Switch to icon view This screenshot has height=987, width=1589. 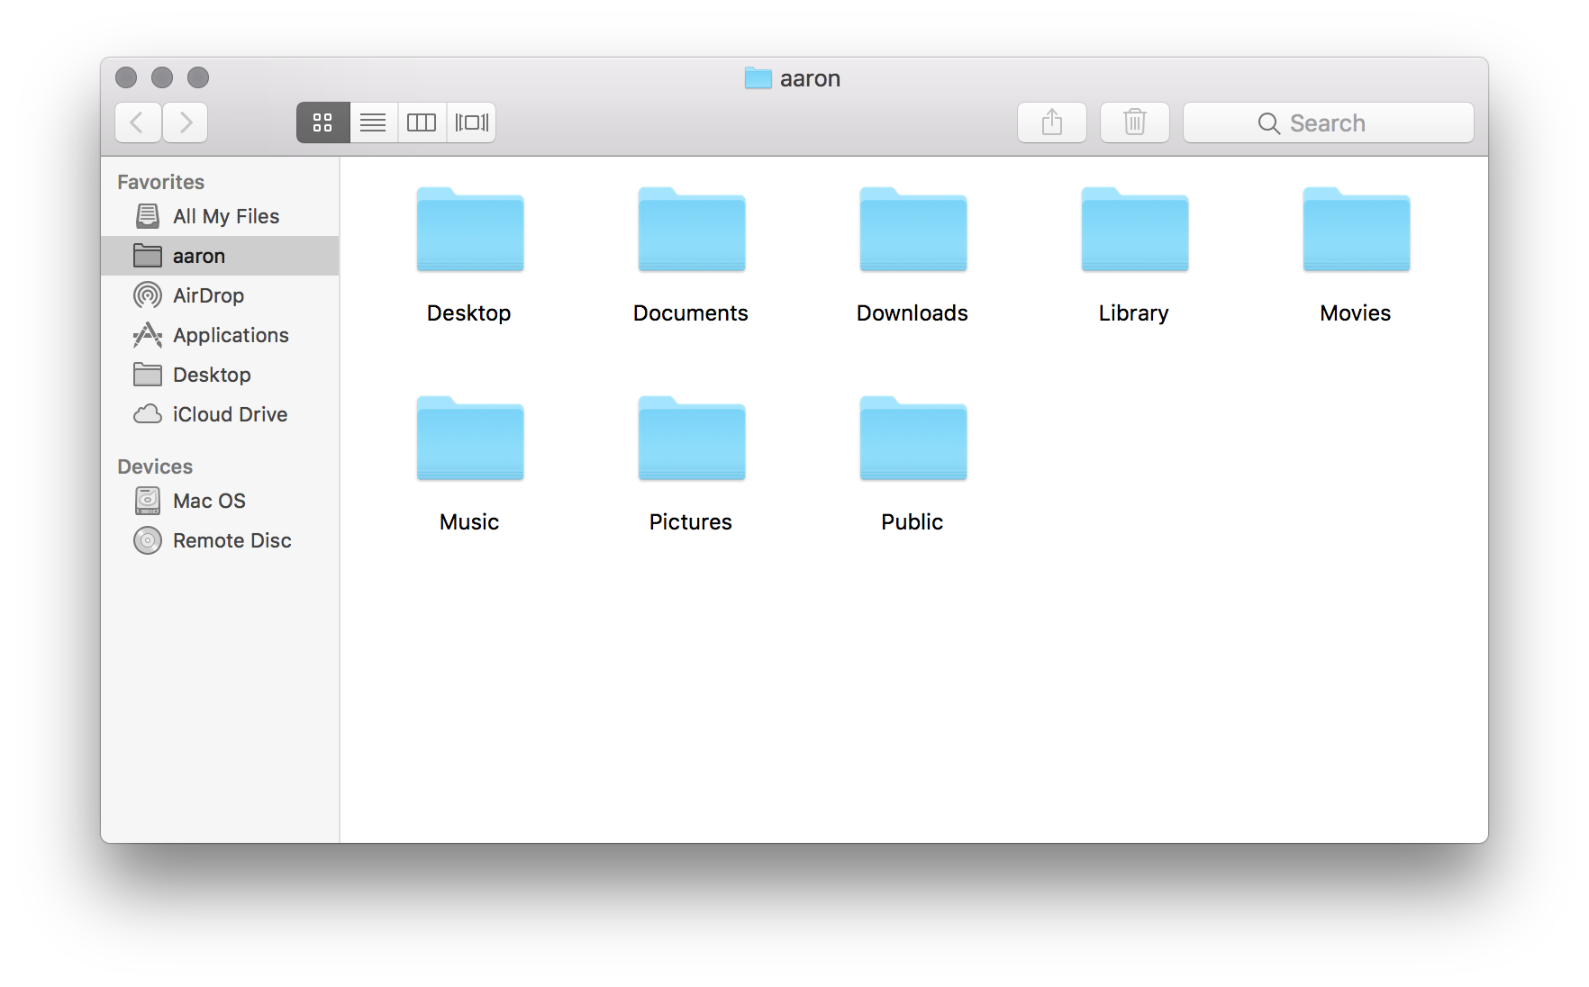322,122
